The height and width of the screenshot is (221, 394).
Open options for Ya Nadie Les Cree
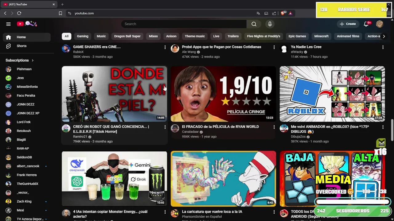[x=383, y=47]
